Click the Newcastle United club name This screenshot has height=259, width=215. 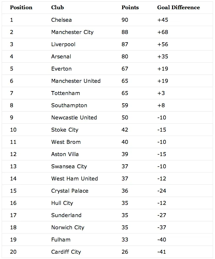[74, 117]
